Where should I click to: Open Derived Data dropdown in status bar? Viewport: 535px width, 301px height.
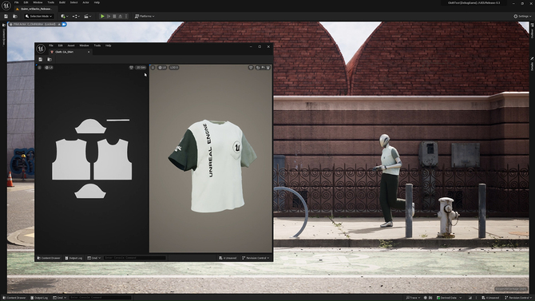[449, 298]
